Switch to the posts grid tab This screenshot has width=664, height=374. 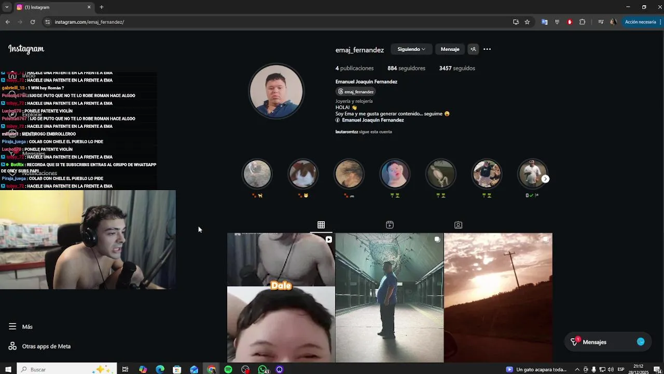(321, 225)
